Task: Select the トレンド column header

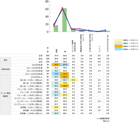Action: [99, 49]
